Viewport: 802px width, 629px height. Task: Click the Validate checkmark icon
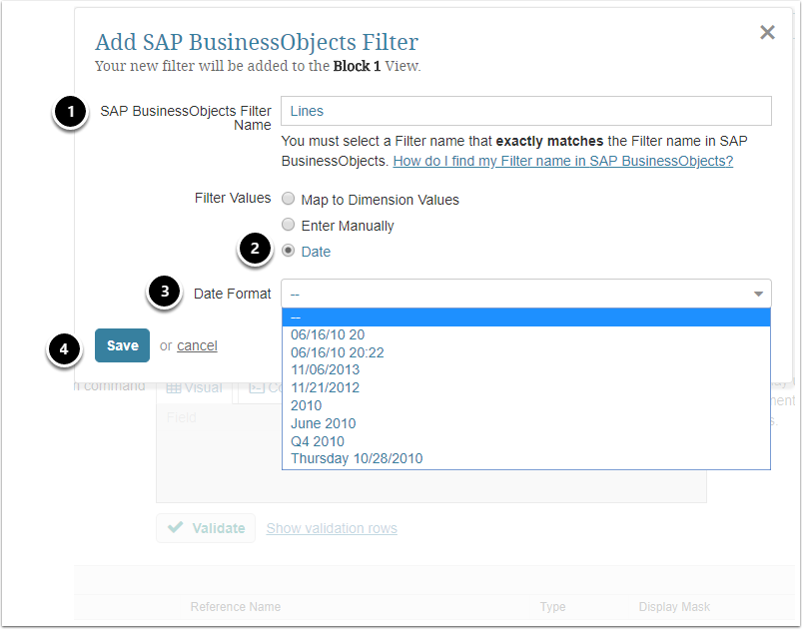[175, 527]
